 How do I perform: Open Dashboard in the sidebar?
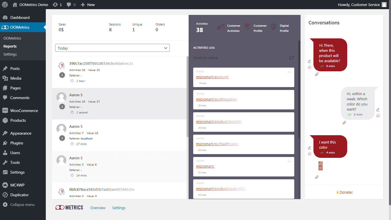(23, 17)
